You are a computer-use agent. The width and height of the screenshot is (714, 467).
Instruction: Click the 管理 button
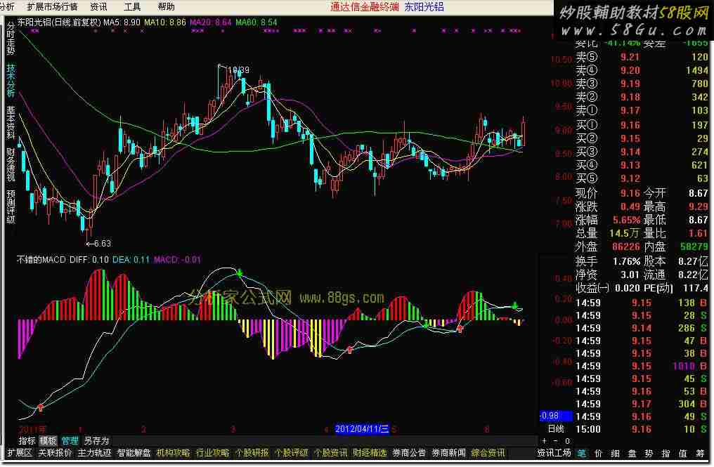pyautogui.click(x=70, y=440)
